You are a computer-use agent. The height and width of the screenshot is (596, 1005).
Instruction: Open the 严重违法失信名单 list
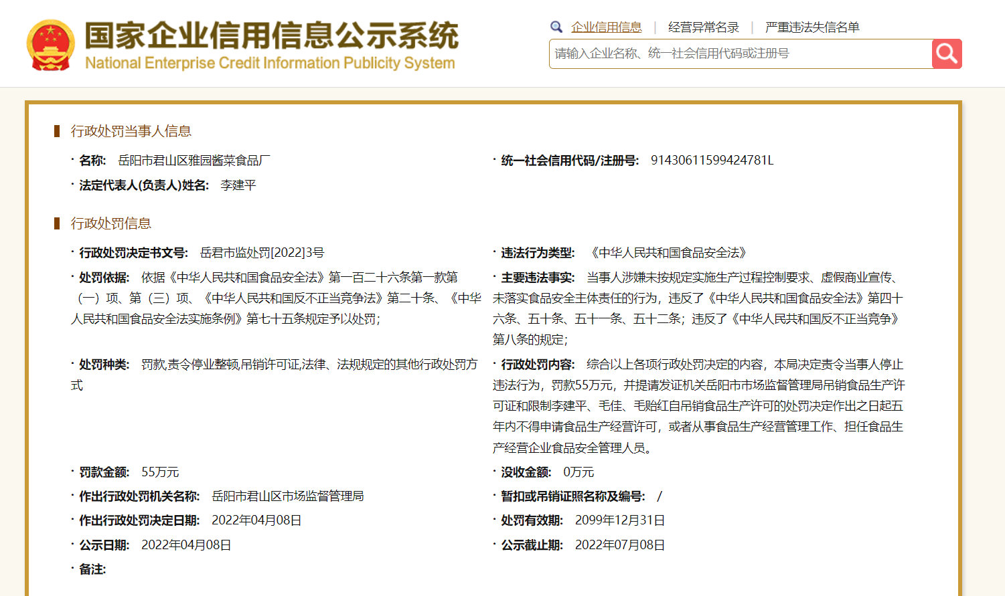pyautogui.click(x=811, y=27)
